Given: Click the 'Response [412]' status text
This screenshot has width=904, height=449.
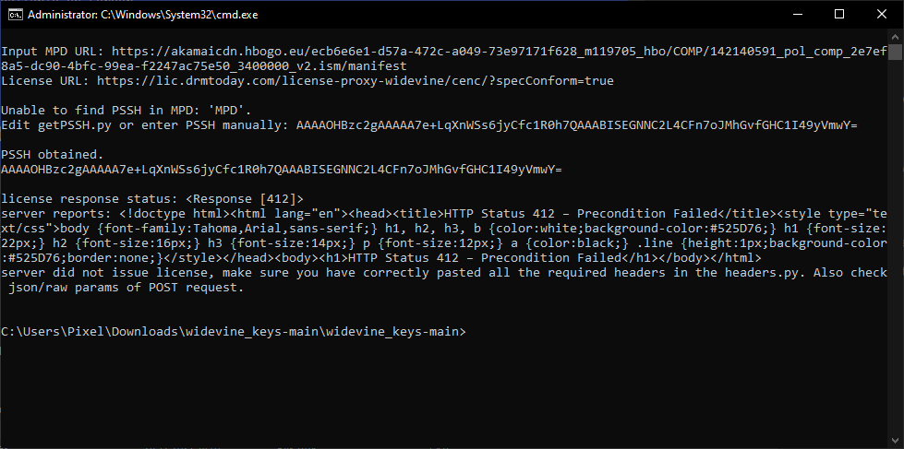Looking at the screenshot, I should [x=245, y=199].
